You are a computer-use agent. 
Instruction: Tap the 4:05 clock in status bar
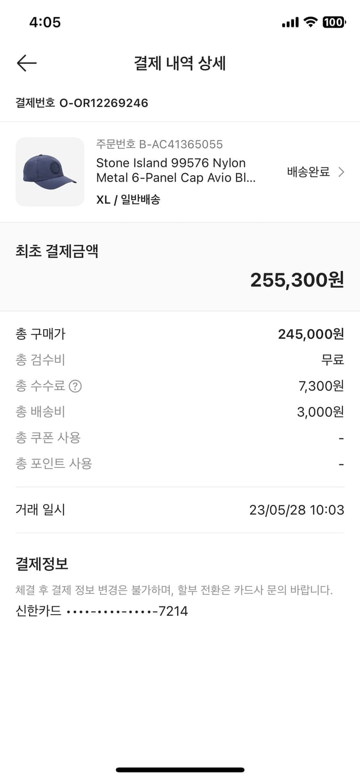pyautogui.click(x=45, y=22)
